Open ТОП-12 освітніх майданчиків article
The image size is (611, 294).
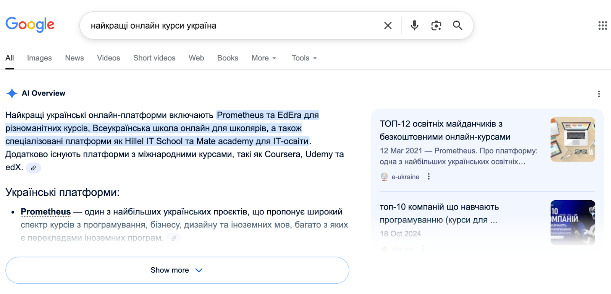coord(445,130)
